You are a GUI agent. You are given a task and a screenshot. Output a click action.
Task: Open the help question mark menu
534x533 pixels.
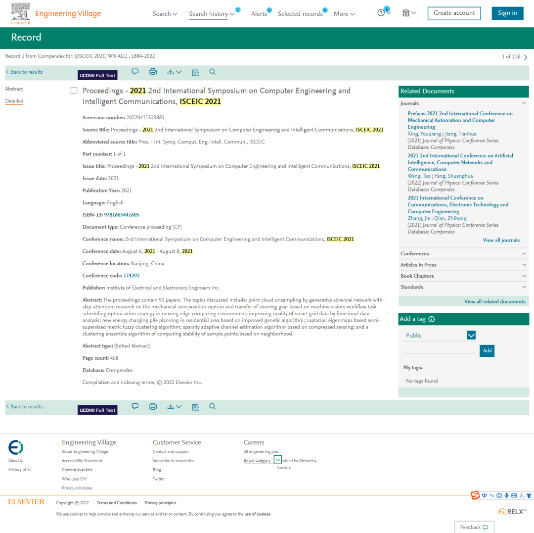(384, 13)
